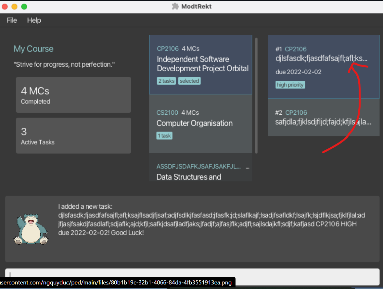The width and height of the screenshot is (383, 289).
Task: Click the ModtRekt puzzle piece icon
Action: tap(175, 6)
